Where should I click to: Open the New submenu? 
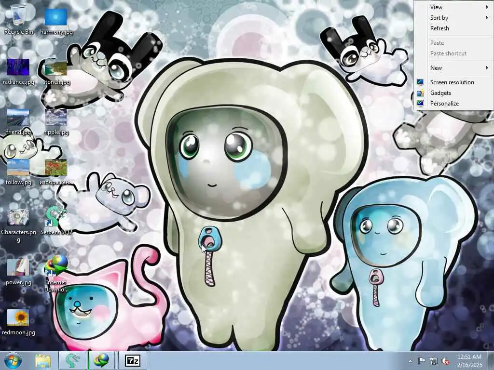453,67
